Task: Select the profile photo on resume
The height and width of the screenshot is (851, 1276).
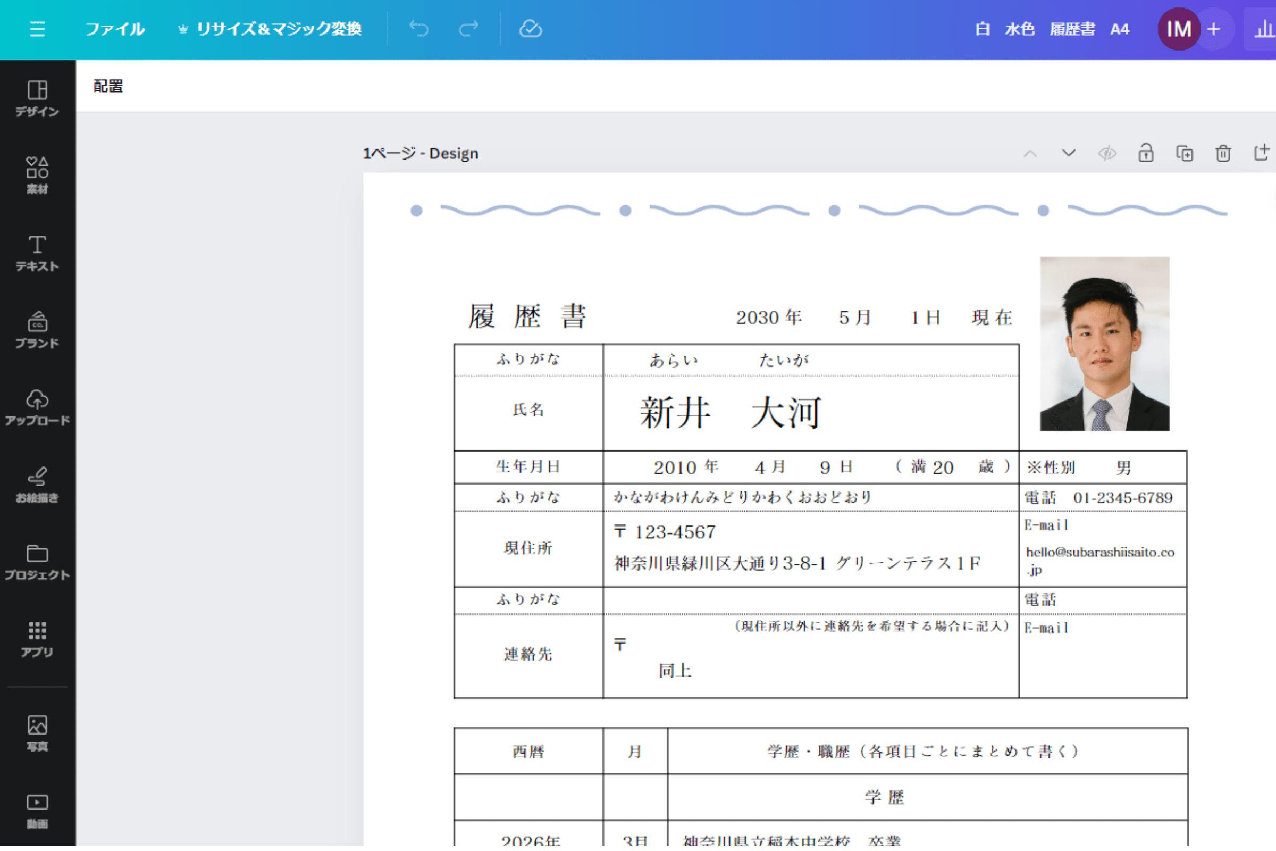Action: (1105, 344)
